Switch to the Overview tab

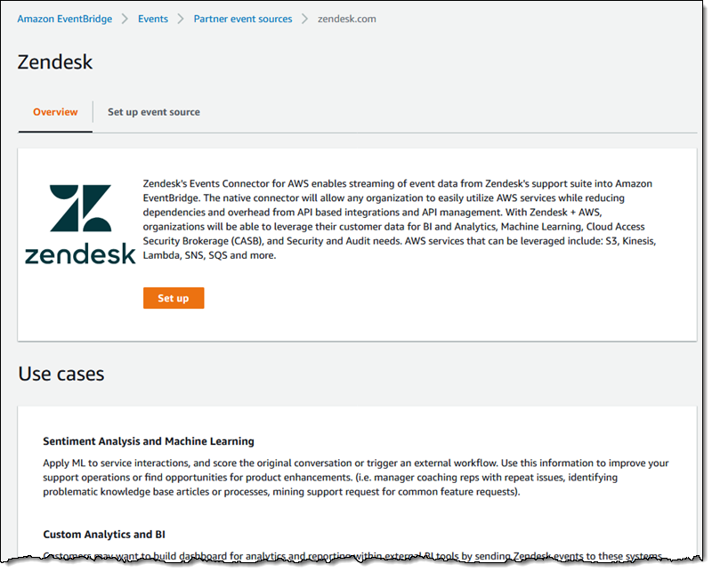pos(55,112)
